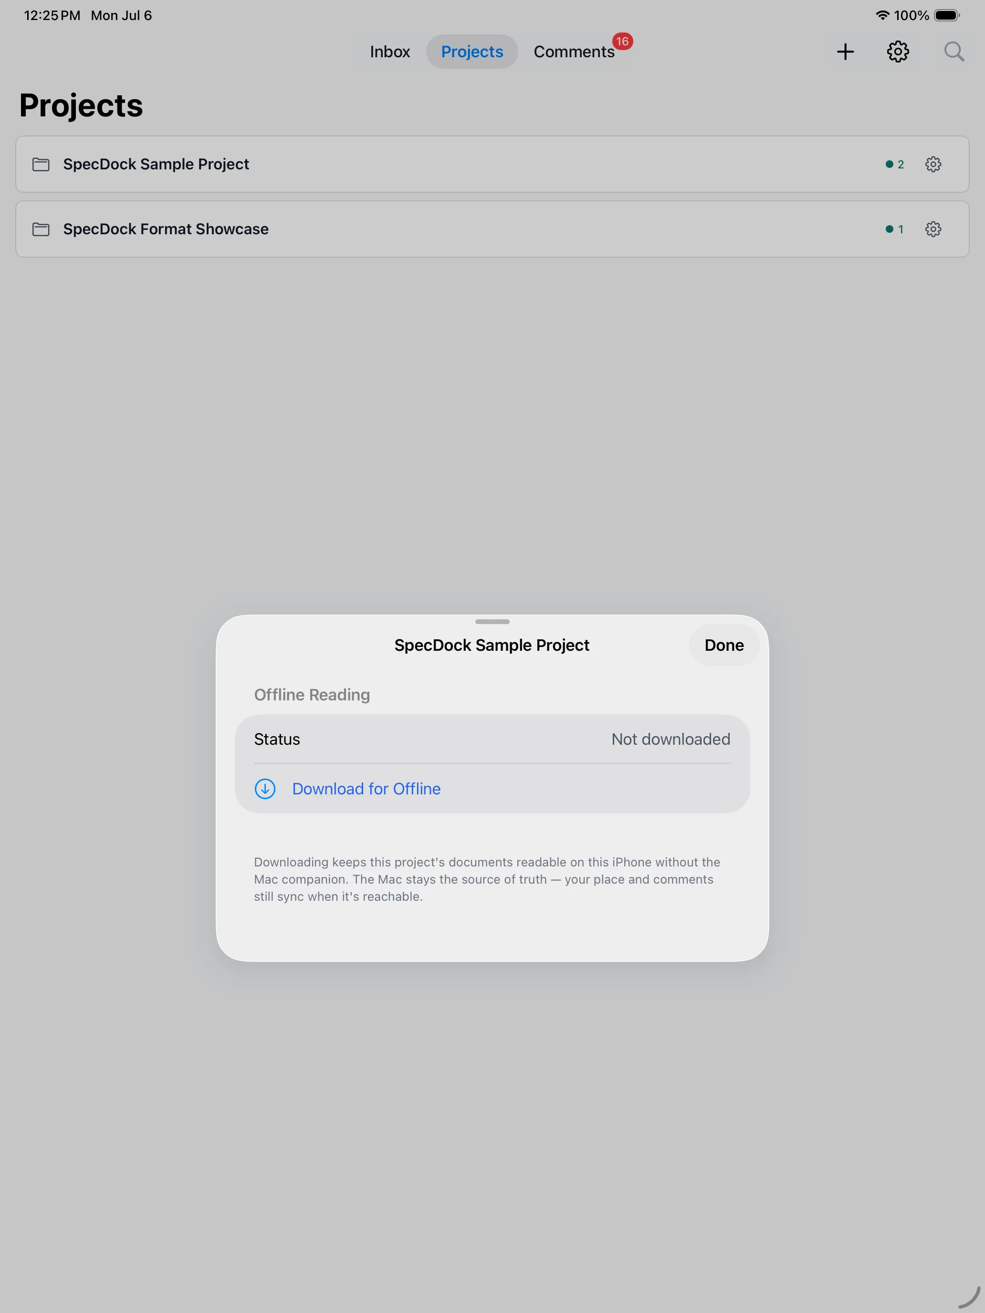985x1313 pixels.
Task: Tap the offline download explanation footnote
Action: tap(487, 879)
